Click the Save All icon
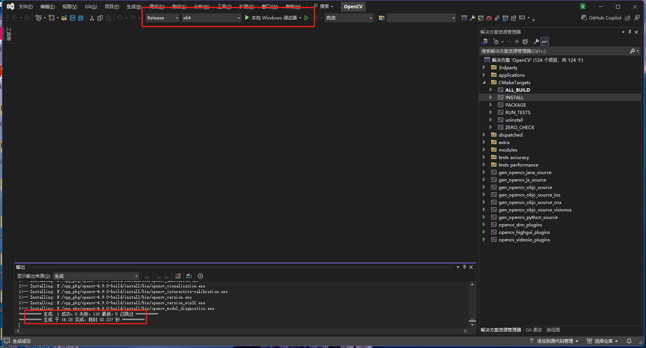This screenshot has width=646, height=348. [81, 18]
